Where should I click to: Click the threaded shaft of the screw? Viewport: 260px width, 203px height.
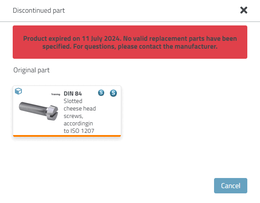click(33, 108)
